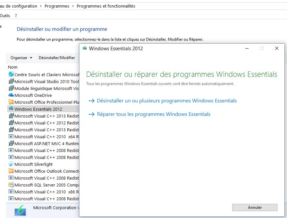The height and width of the screenshot is (218, 287).
Task: Click Désinstaller un ou plusieurs programmes link
Action: 167,101
